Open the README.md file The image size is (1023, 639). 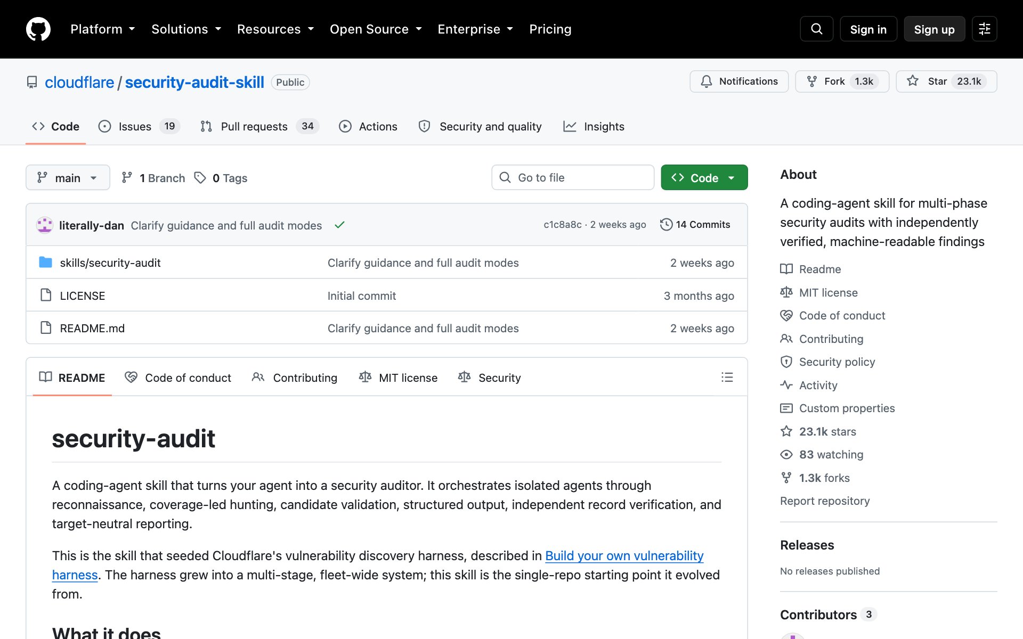click(92, 328)
